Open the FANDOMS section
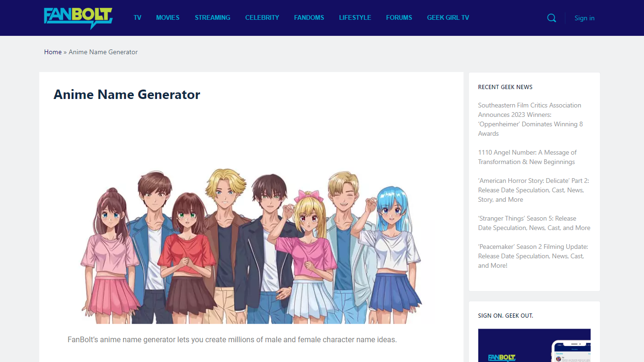This screenshot has height=362, width=644. tap(309, 17)
